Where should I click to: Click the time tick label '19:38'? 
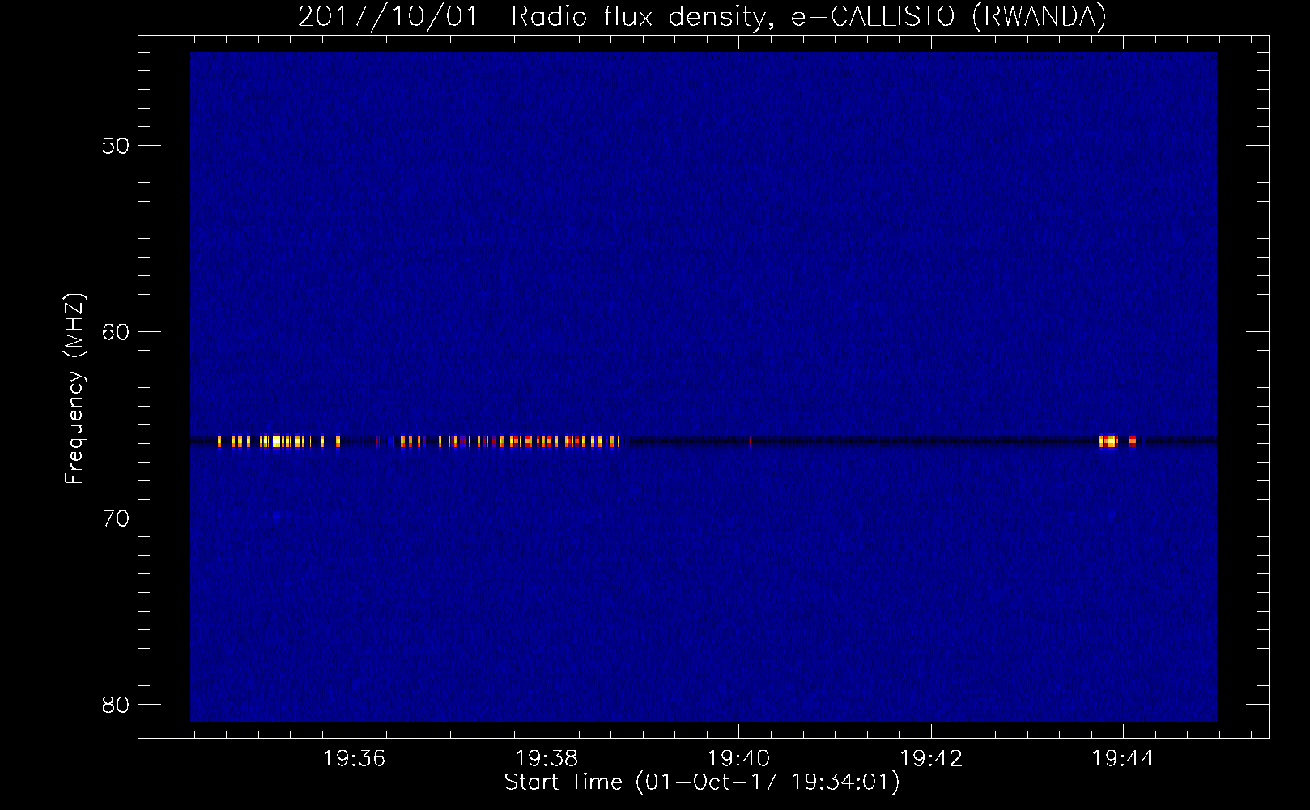coord(547,759)
